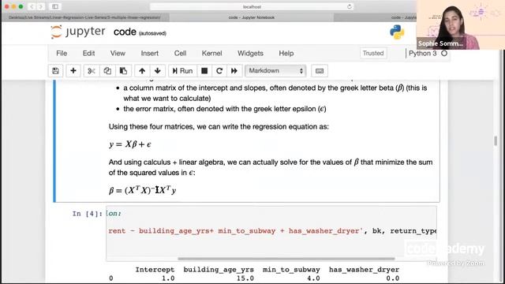Click 'min_to_subway' output column header
Image resolution: width=505 pixels, height=284 pixels.
[x=291, y=270]
